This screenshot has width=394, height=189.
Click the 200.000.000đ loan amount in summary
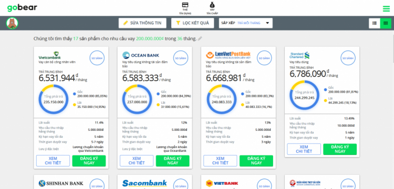(150, 39)
